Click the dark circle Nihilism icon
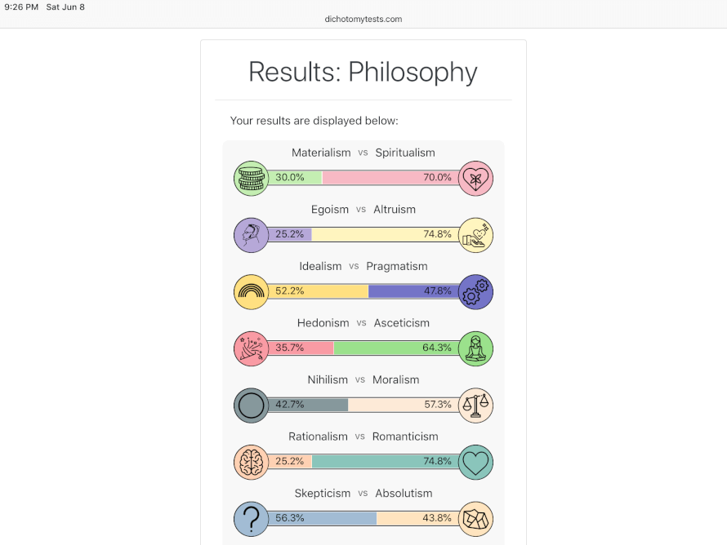This screenshot has height=545, width=727. [x=251, y=405]
